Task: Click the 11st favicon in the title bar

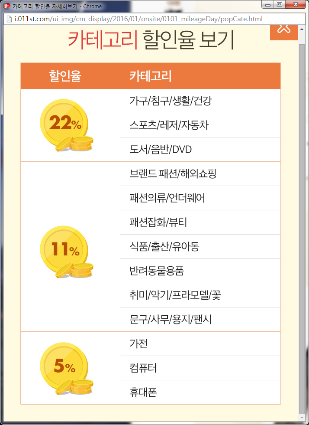Action: coord(6,6)
